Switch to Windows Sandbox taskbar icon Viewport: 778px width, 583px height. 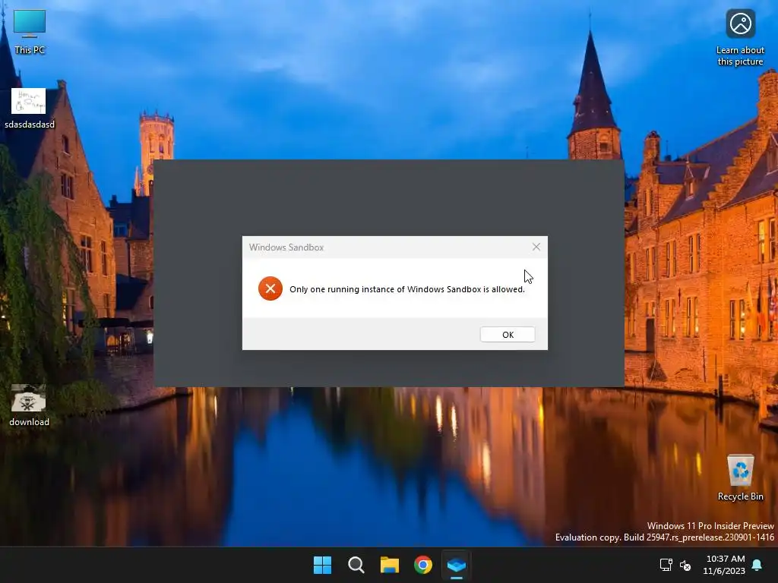point(457,565)
